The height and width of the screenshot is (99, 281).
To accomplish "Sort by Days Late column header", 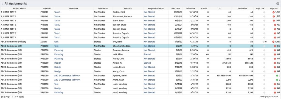I will pos(260,9).
